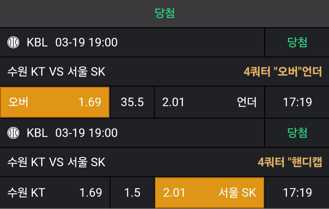Select the 언더 2.01 option
The image size is (329, 209).
coord(209,102)
